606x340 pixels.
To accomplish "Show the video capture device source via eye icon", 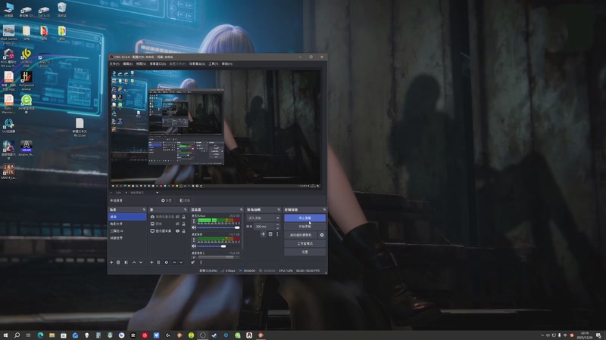I will pos(177,217).
